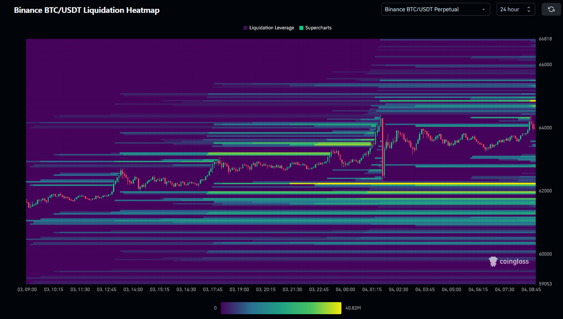Image resolution: width=563 pixels, height=319 pixels.
Task: Click the color gradient scale bar
Action: [281, 308]
